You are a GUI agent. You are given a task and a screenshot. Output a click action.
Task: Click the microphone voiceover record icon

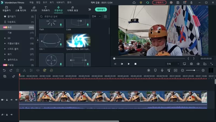[162, 70]
